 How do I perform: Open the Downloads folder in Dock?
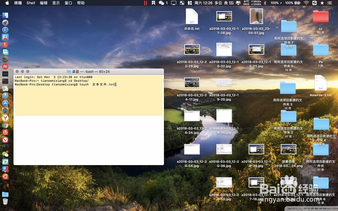tap(5, 194)
